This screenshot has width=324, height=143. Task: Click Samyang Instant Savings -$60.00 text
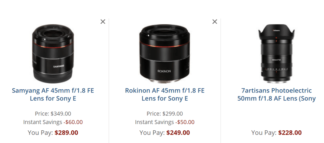pyautogui.click(x=53, y=122)
